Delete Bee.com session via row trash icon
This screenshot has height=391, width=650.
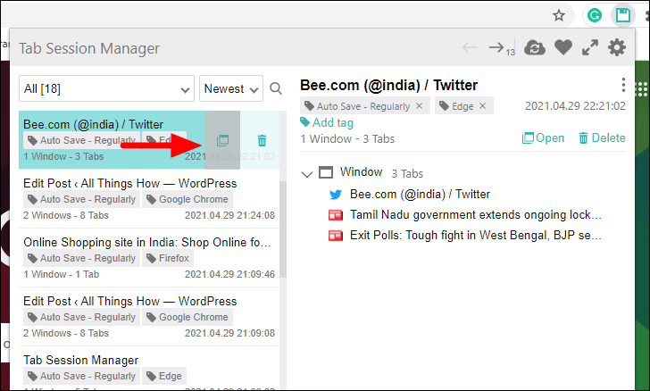262,140
